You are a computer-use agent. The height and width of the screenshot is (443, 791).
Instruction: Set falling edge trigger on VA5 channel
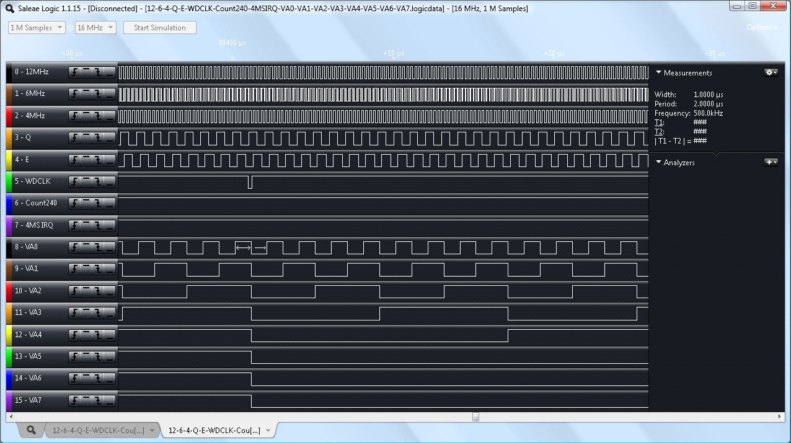click(98, 356)
